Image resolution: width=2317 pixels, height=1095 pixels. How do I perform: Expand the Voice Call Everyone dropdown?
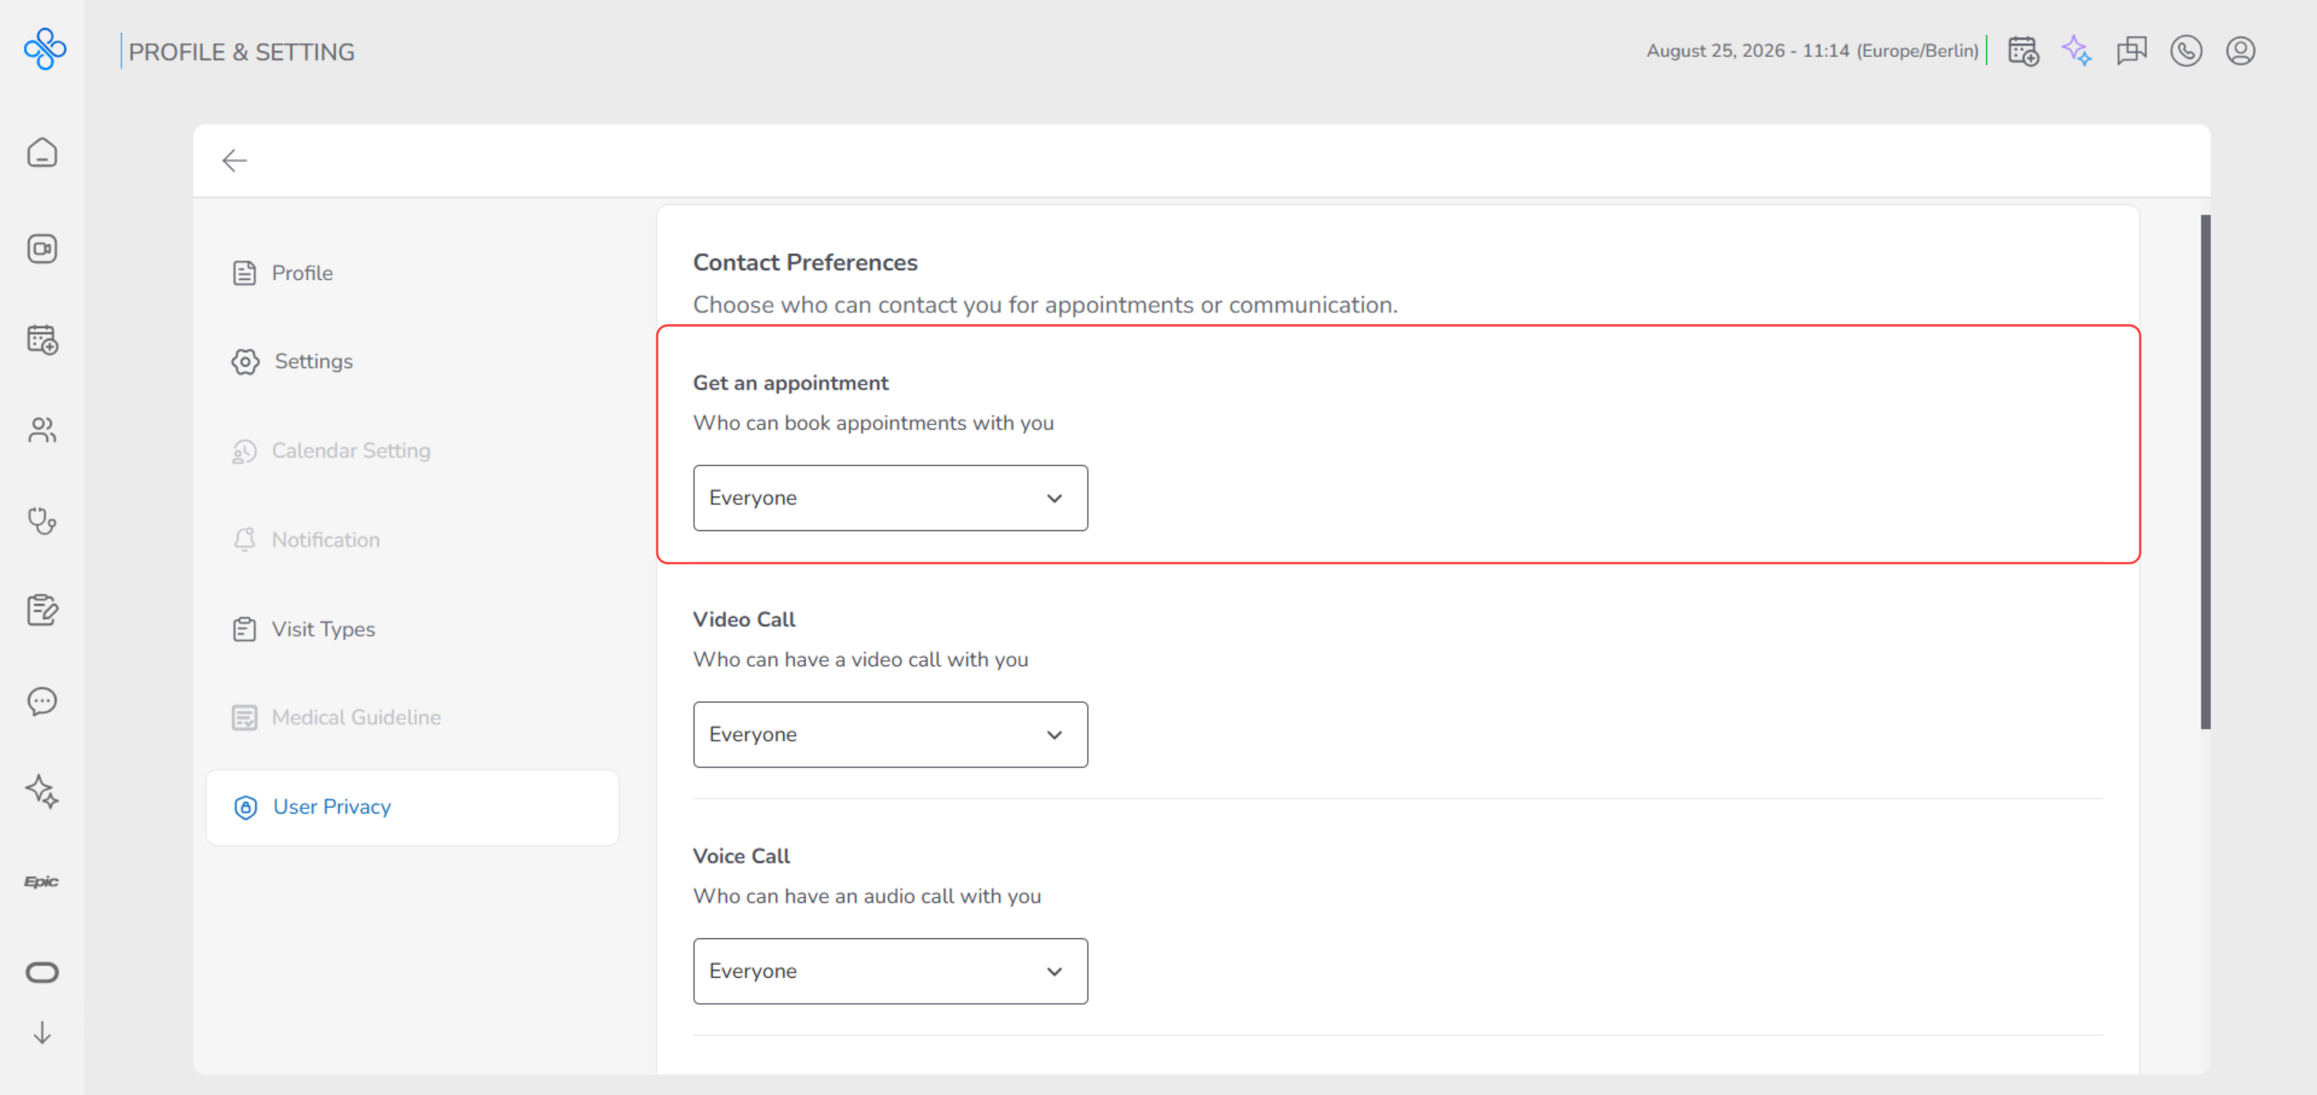coord(890,971)
